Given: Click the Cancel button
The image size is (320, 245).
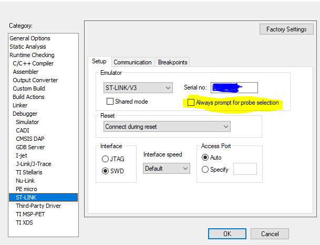Looking at the screenshot, I should [x=270, y=233].
